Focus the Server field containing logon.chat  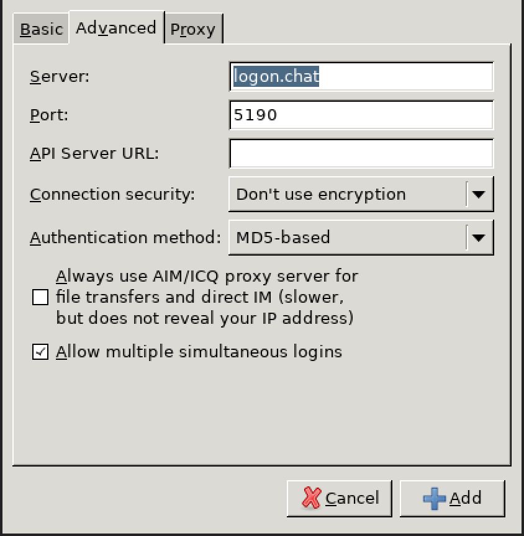tap(361, 76)
